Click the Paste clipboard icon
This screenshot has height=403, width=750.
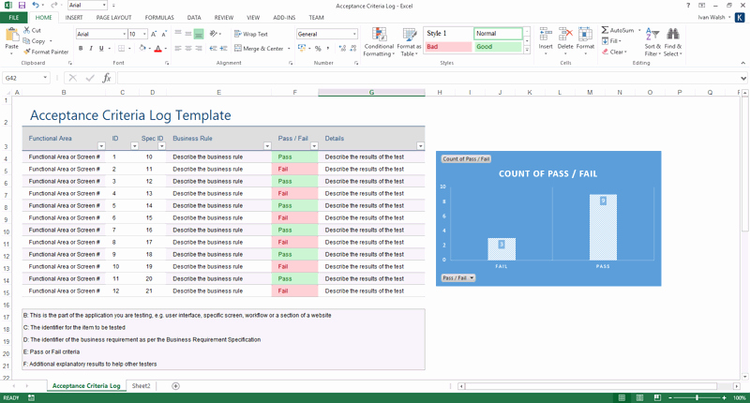click(11, 35)
